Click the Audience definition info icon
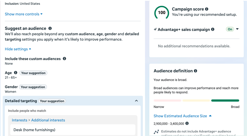This screenshot has width=247, height=136. click(x=195, y=71)
